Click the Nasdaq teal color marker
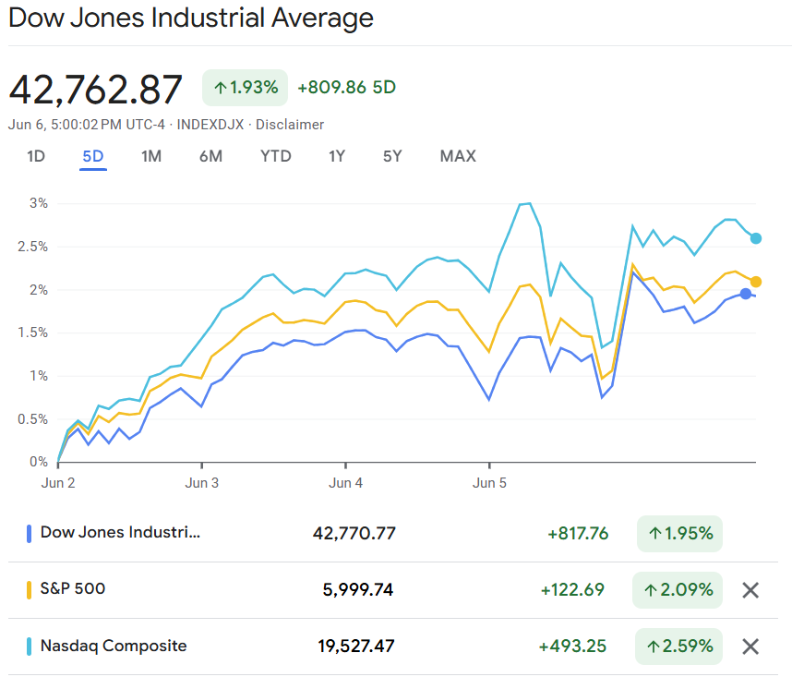Screen dimensions: 792x677 coord(29,647)
